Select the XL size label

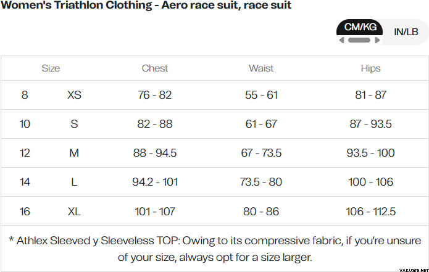click(74, 212)
